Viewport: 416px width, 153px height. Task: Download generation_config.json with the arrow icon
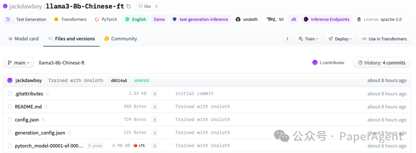coord(155,132)
